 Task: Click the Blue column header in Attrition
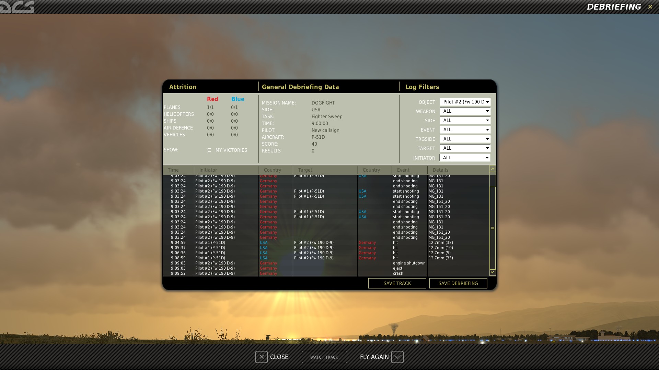coord(238,99)
